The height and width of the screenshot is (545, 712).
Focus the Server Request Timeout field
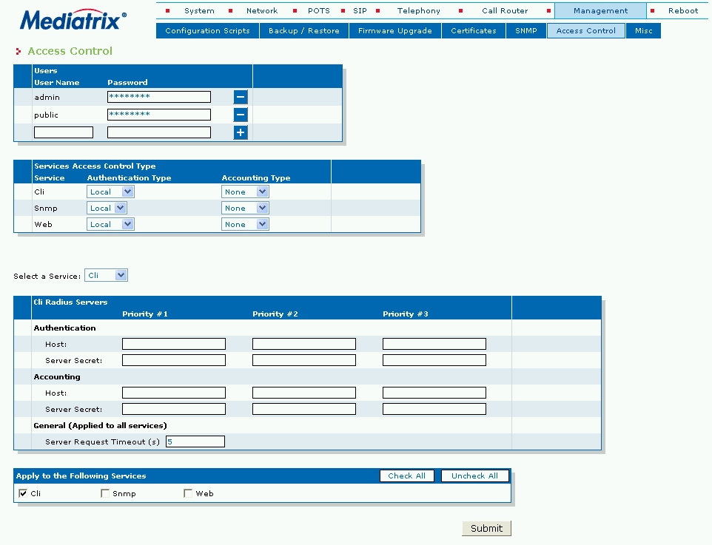195,441
